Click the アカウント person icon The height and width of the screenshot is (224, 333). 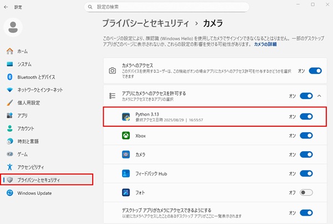pyautogui.click(x=10, y=128)
